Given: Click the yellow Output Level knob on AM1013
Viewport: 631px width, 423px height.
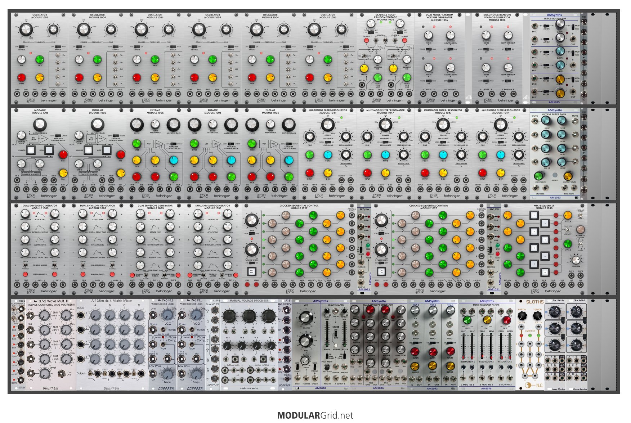Looking at the screenshot, I should pos(568,176).
